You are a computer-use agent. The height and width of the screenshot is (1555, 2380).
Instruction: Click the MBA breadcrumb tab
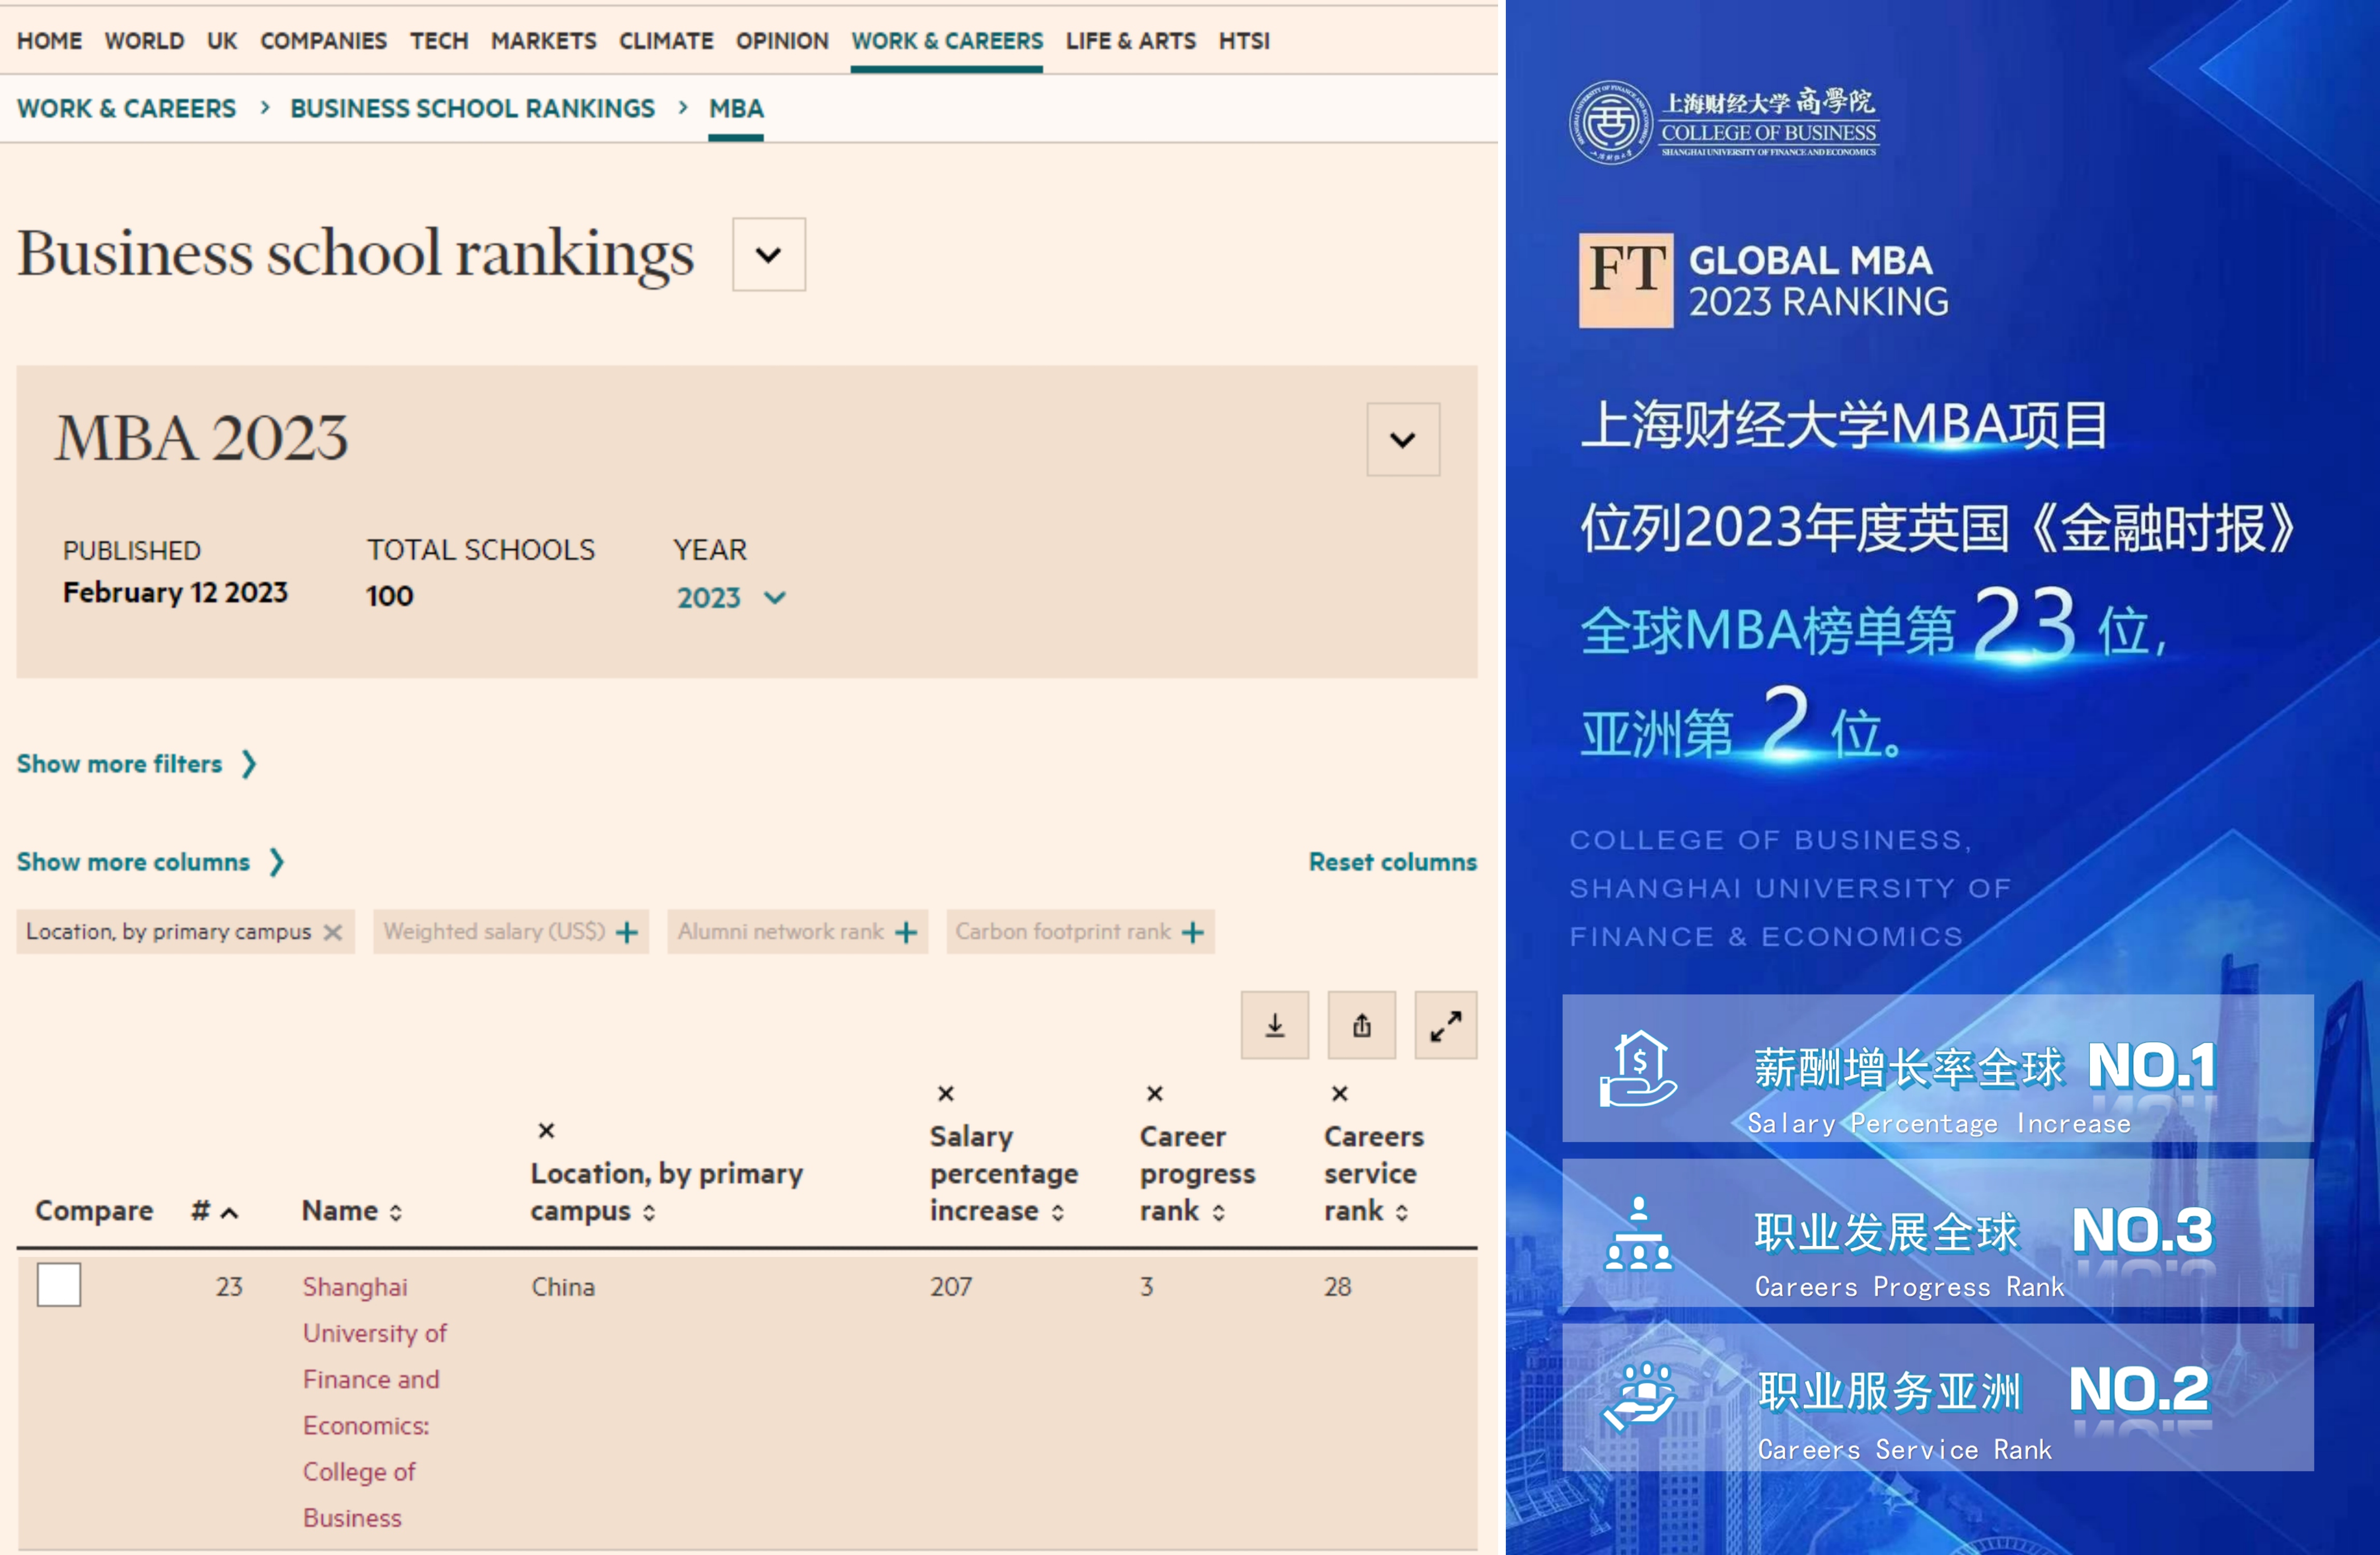tap(736, 108)
